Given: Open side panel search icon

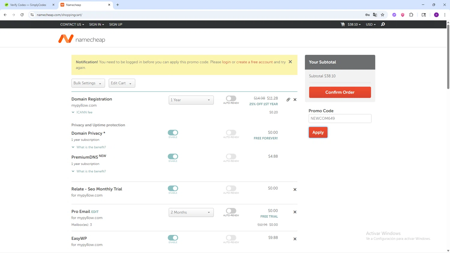Looking at the screenshot, I should (x=424, y=15).
